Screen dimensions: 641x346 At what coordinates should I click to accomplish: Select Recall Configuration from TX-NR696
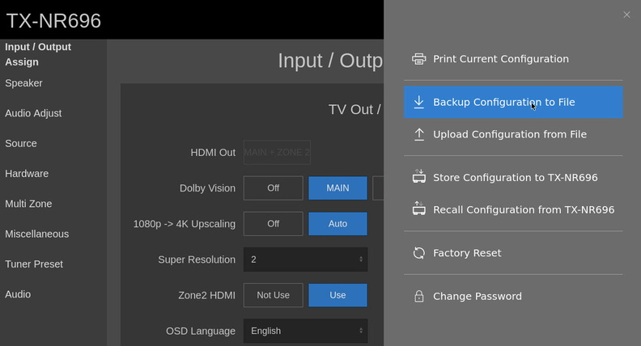[x=513, y=209]
